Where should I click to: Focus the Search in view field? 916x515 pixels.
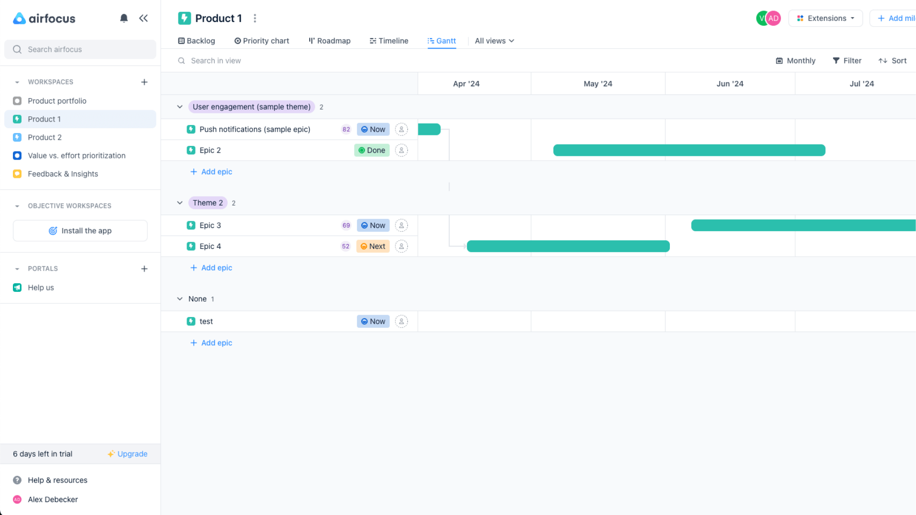(x=216, y=61)
